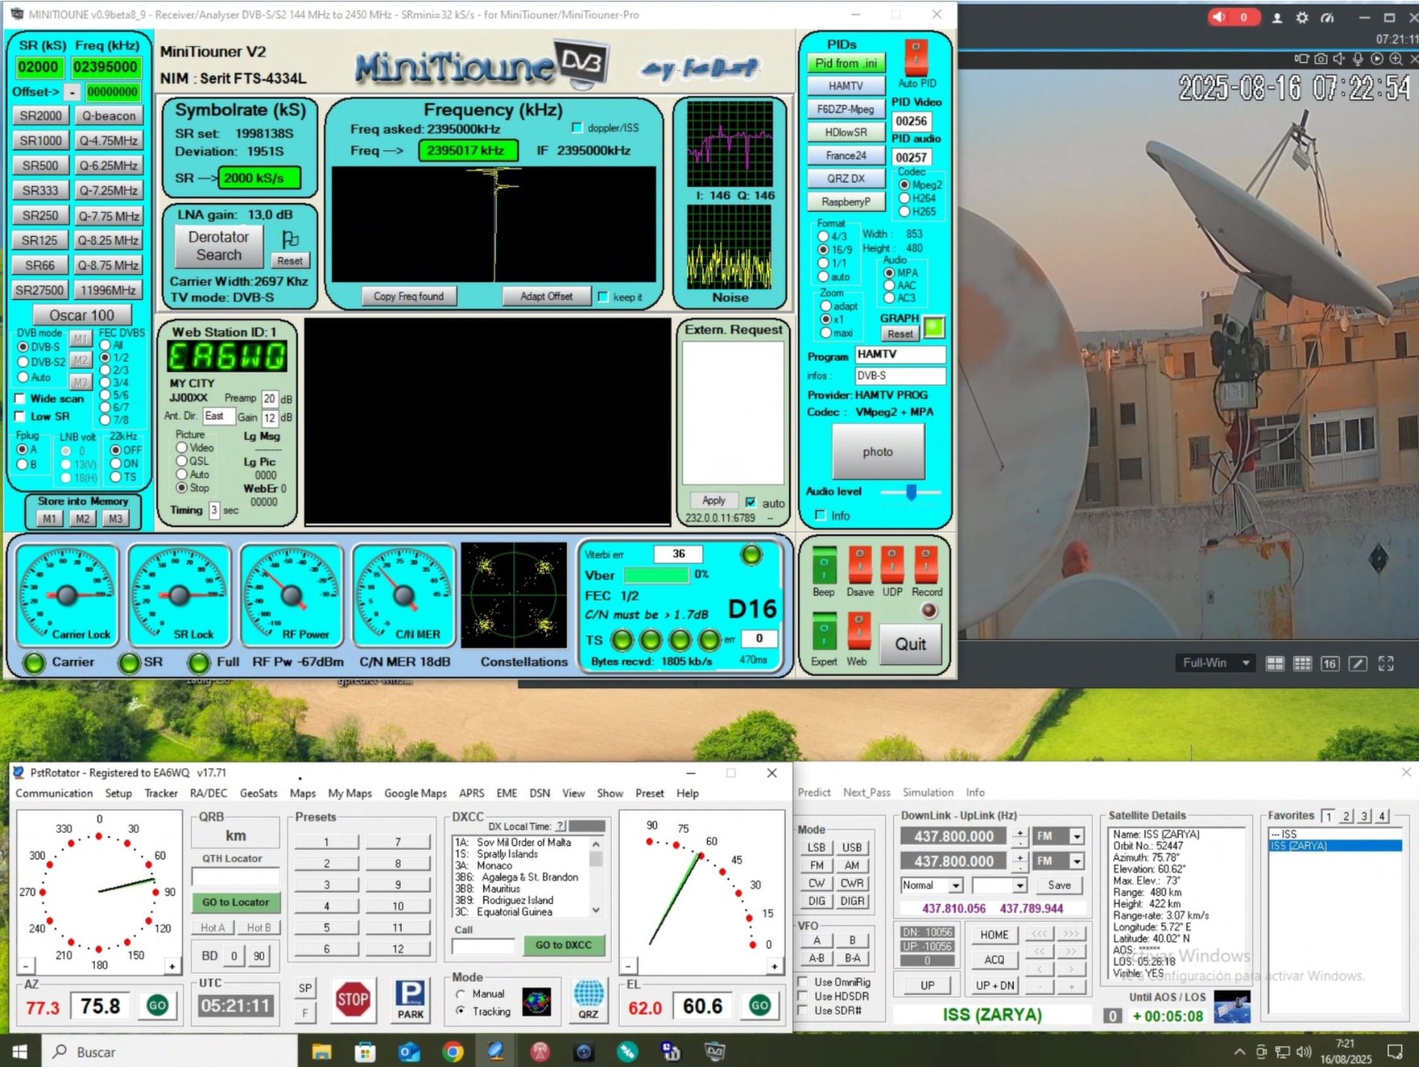The width and height of the screenshot is (1419, 1067).
Task: Enable the doppler/ISS checkbox
Action: (577, 128)
